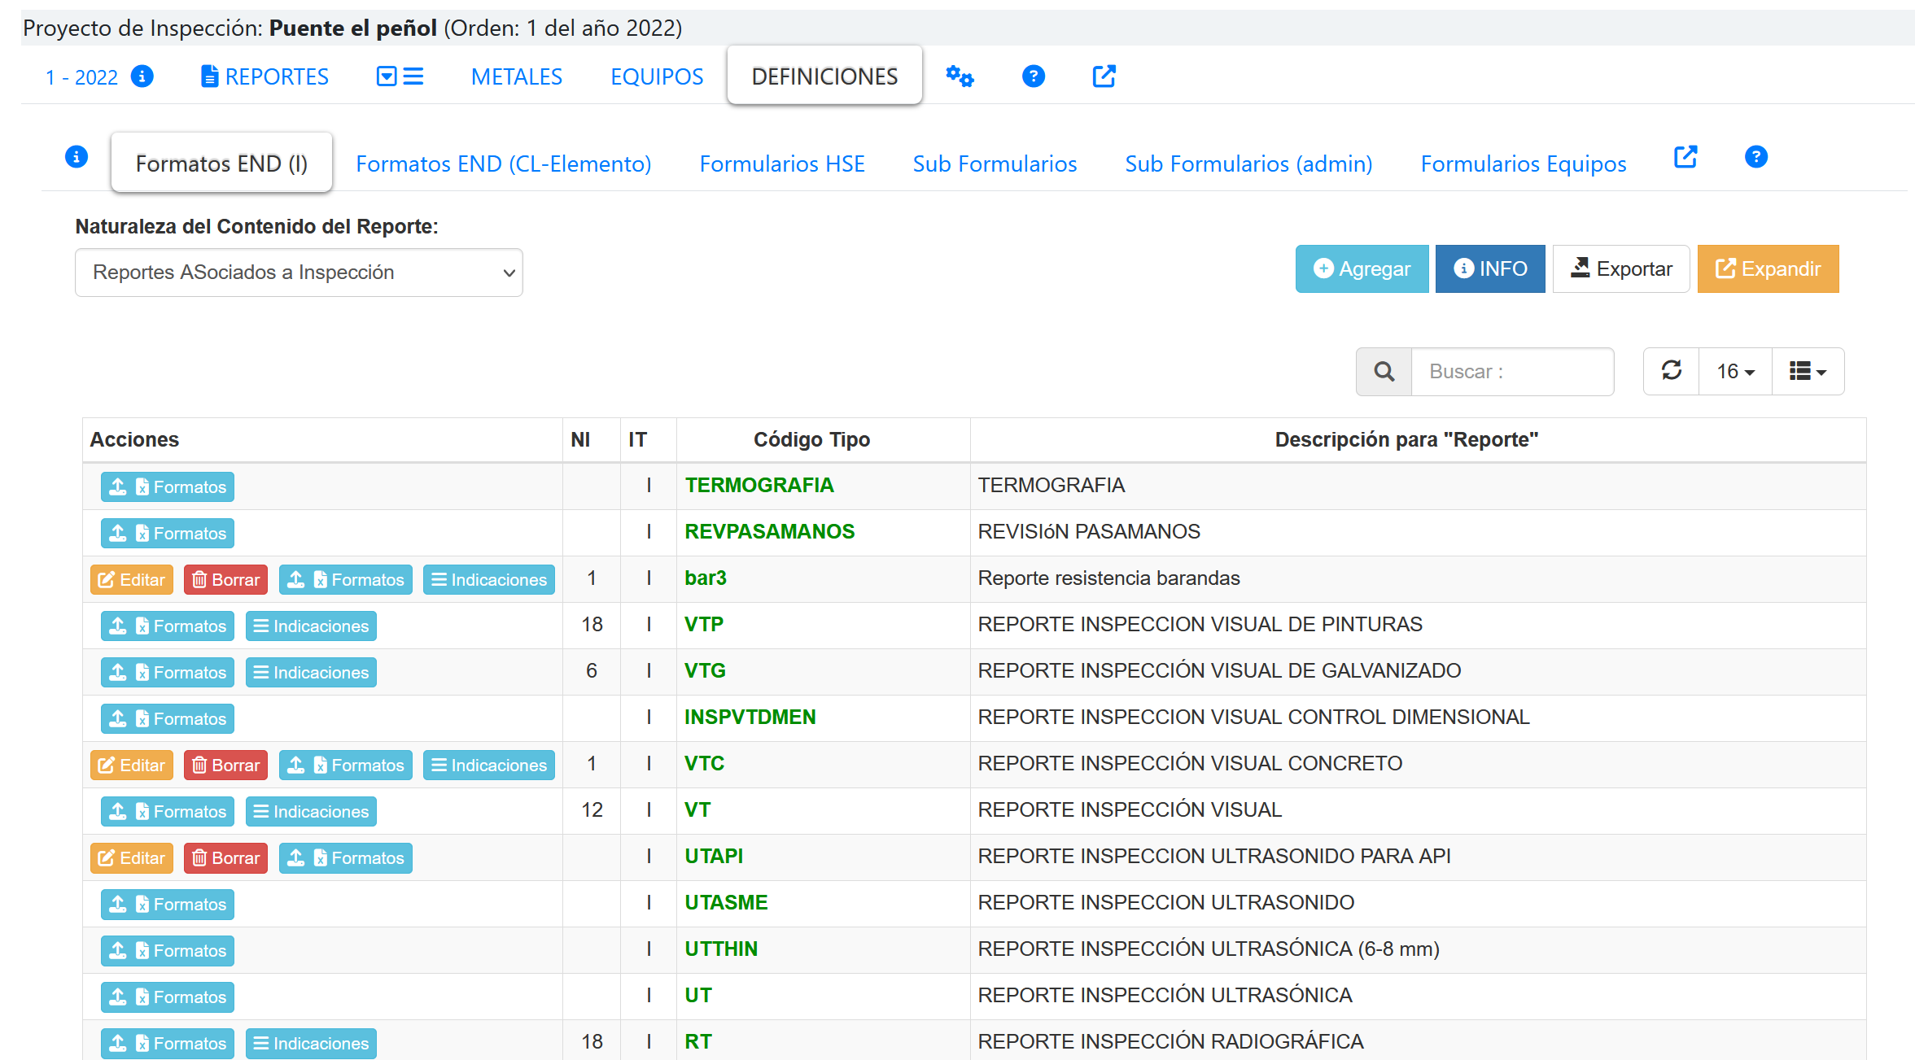Open the help question icon in top navigation
The height and width of the screenshot is (1060, 1915).
click(1033, 76)
